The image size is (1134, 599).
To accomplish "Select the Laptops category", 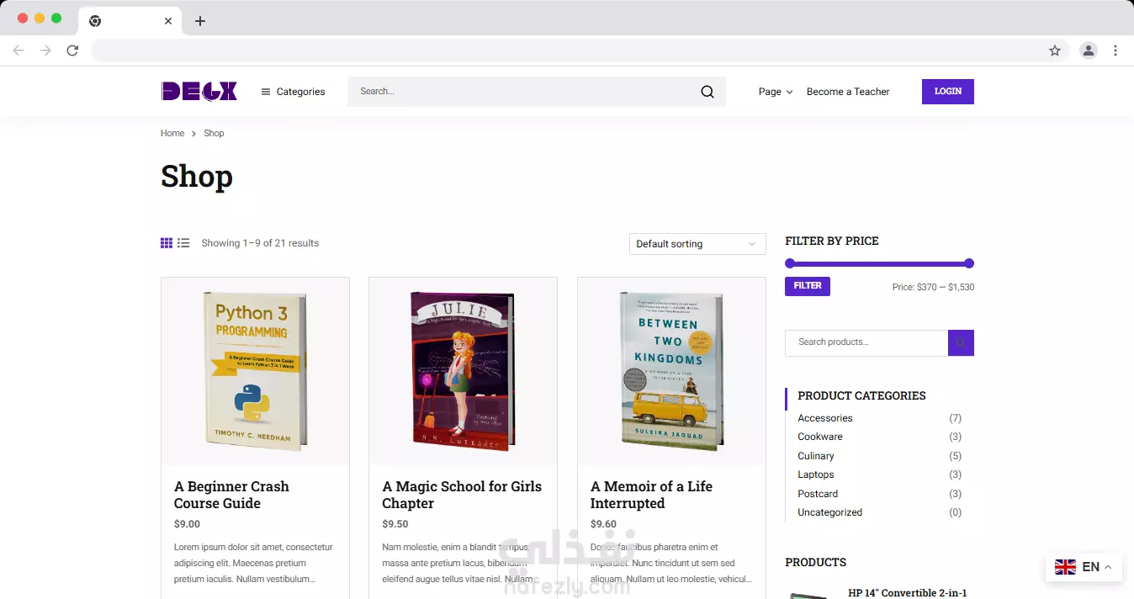I will click(x=816, y=474).
